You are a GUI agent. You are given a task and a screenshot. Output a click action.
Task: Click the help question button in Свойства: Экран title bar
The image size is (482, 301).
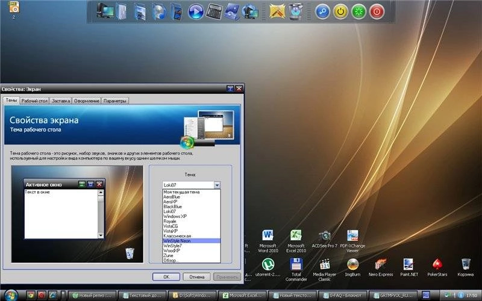230,88
